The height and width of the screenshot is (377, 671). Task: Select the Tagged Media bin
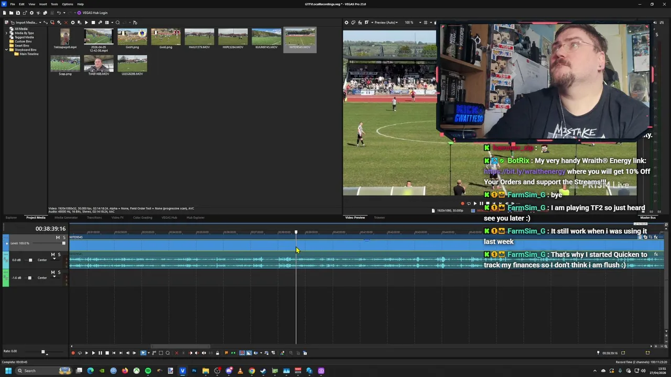(x=24, y=37)
